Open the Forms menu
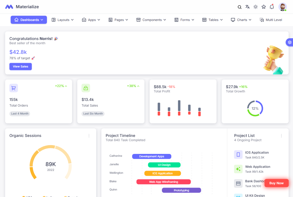The height and width of the screenshot is (197, 293). 184,20
